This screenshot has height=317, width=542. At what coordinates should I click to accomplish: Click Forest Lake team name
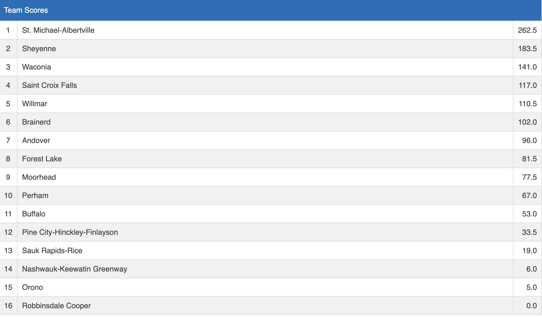[42, 159]
